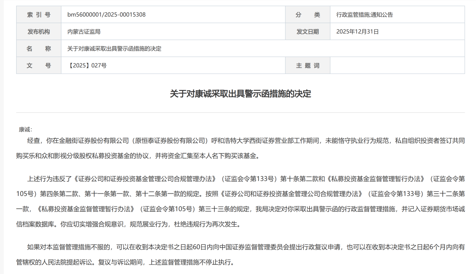Click paragraph beginning 经查，你在金融街证券

pyautogui.click(x=241, y=149)
